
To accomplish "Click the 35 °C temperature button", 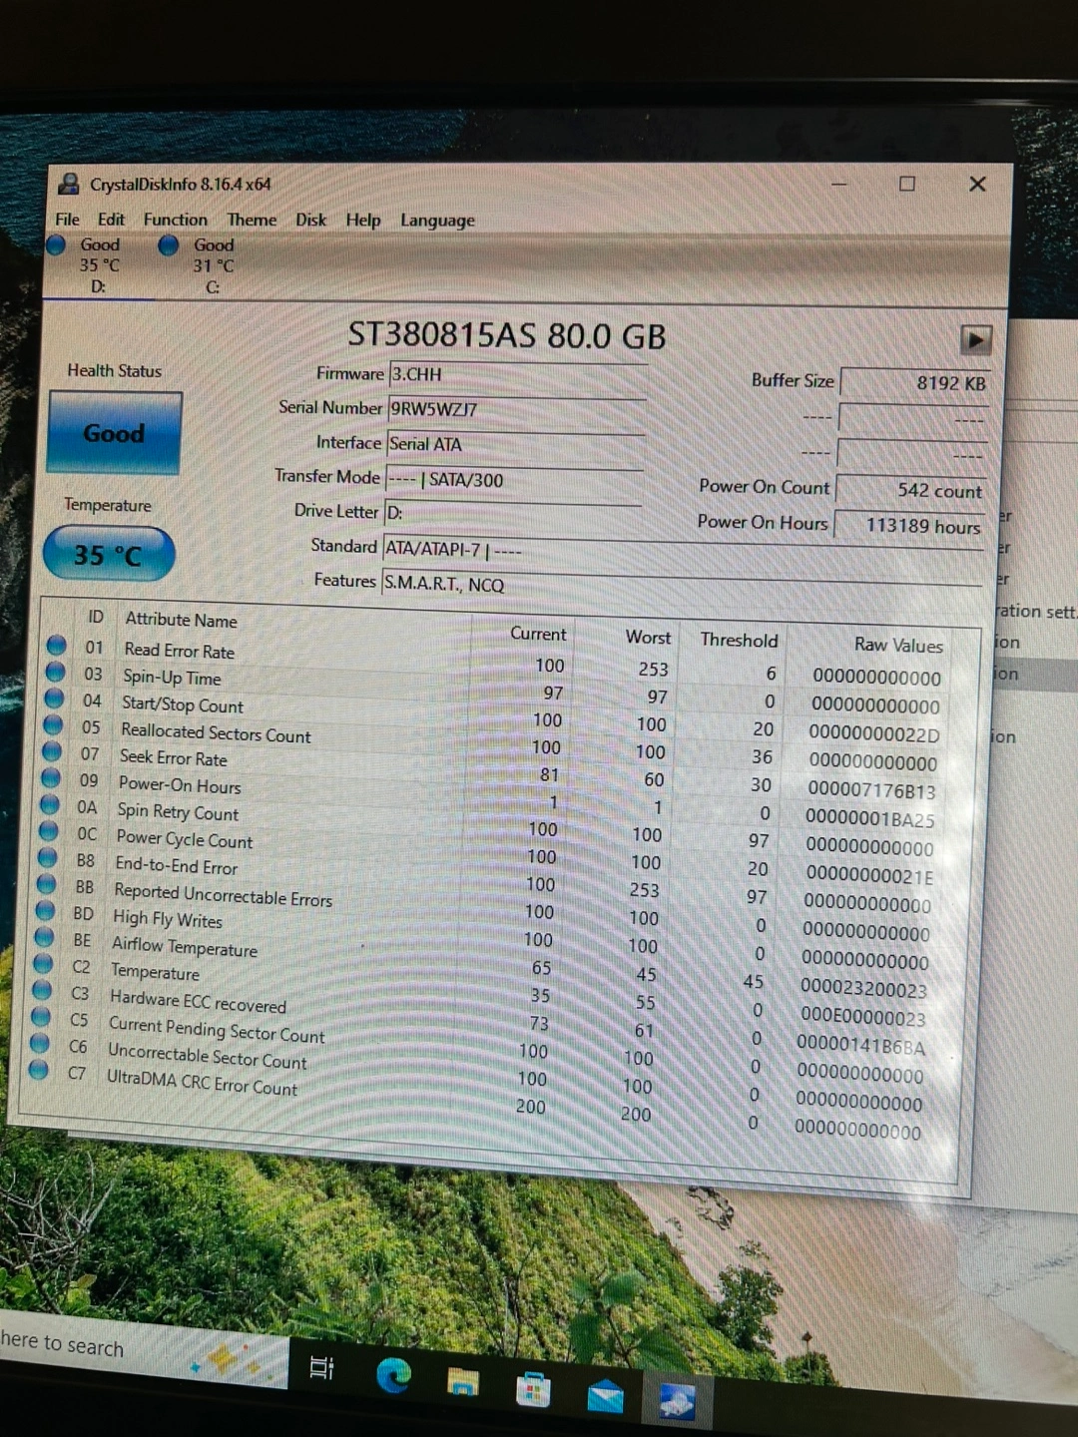I will 108,555.
